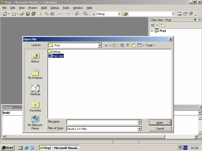Viewport: 202px width, 151px height.
Task: Open Desktop location in places bar
Action: pyautogui.click(x=35, y=90)
